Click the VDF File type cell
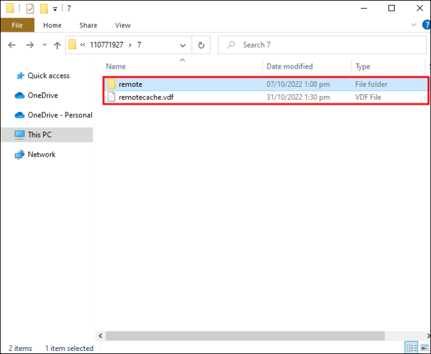Screen dimensions: 431x354 click(368, 97)
